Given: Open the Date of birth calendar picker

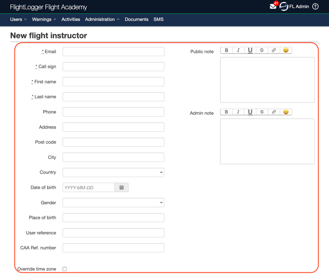Looking at the screenshot, I should (x=121, y=187).
